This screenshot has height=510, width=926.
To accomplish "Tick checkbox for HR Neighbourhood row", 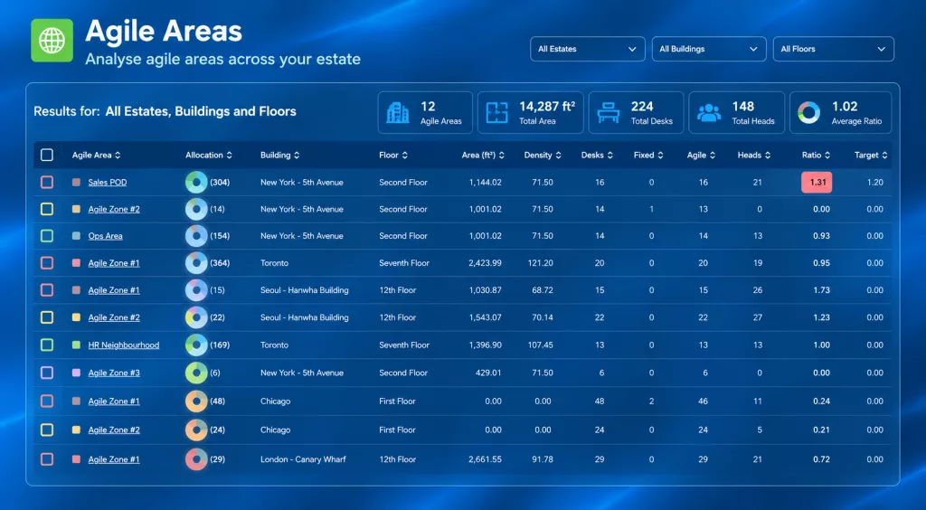I will (47, 345).
